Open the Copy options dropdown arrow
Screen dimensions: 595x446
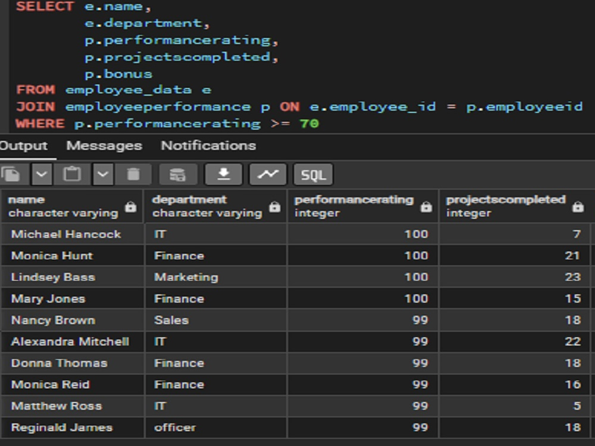point(42,174)
